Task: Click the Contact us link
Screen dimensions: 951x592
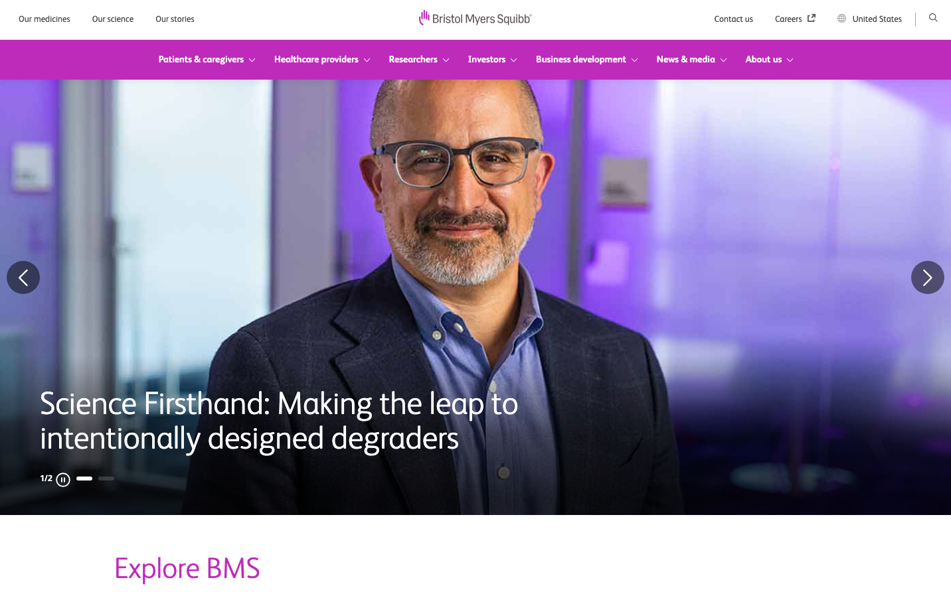Action: tap(733, 19)
